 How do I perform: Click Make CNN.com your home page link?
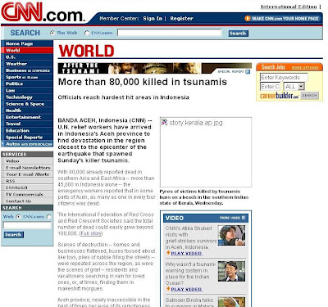pos(285,19)
